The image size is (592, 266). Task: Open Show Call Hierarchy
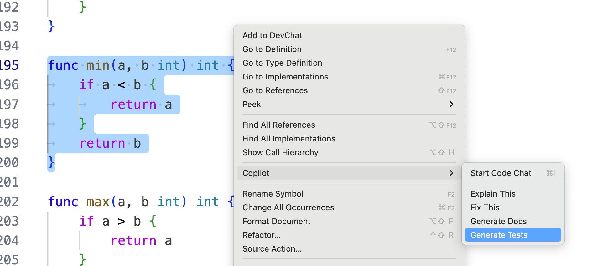[x=280, y=152]
